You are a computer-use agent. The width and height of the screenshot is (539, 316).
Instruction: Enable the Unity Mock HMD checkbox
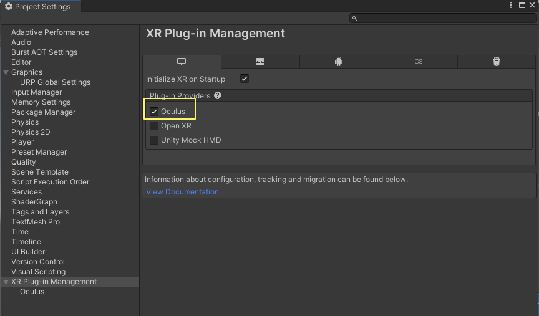coord(154,140)
